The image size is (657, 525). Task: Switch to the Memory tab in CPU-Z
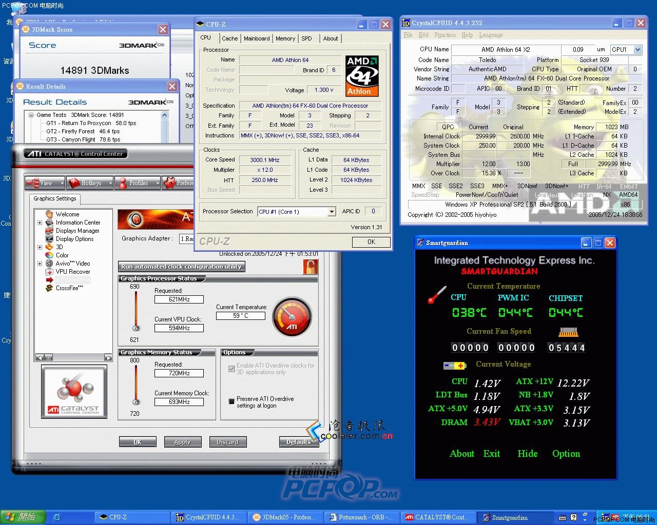285,38
